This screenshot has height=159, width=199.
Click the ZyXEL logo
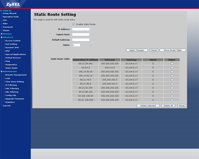(x=13, y=4)
